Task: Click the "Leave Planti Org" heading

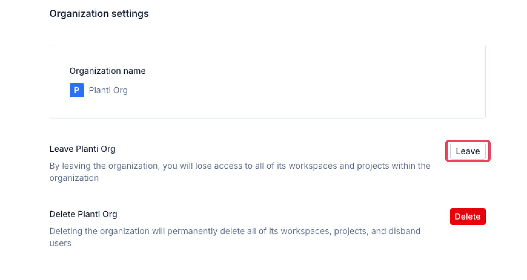Action: [82, 149]
